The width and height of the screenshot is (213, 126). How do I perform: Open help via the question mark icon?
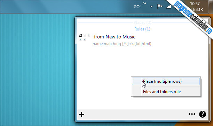pos(203,114)
